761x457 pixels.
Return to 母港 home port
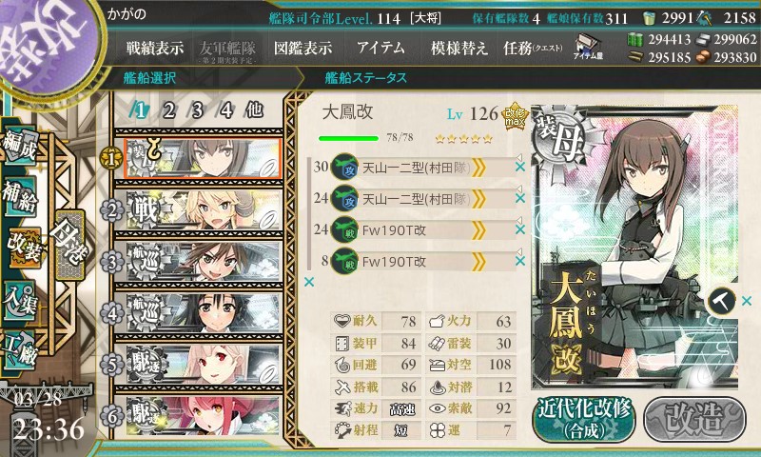[69, 245]
